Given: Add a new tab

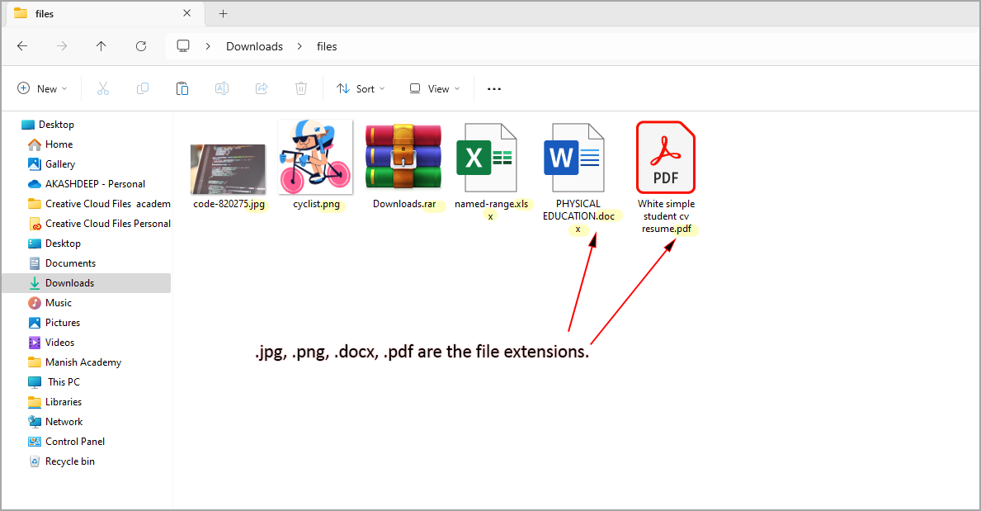Looking at the screenshot, I should (223, 13).
